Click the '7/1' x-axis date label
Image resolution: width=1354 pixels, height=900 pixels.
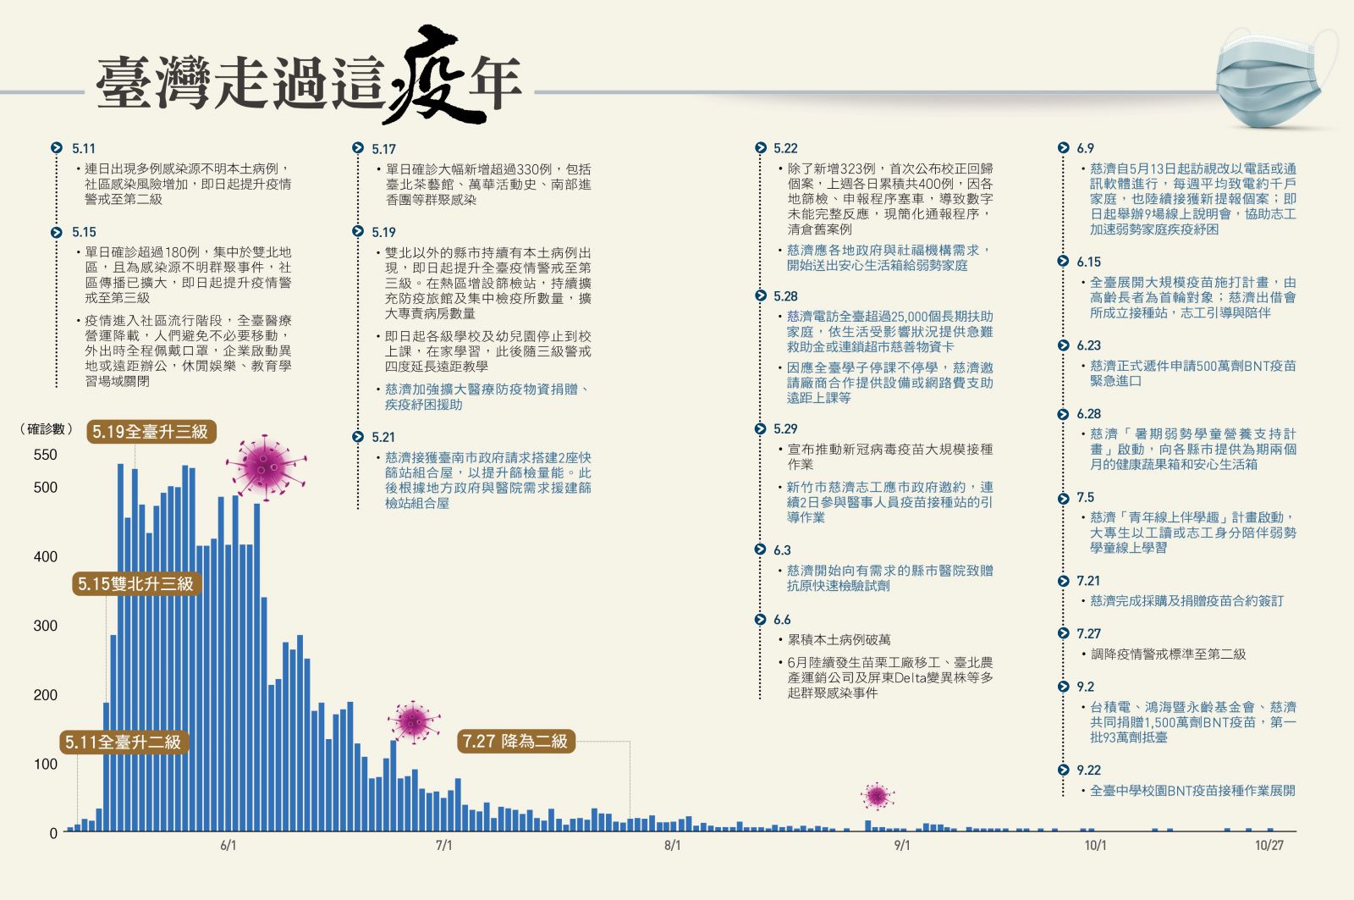pos(444,846)
